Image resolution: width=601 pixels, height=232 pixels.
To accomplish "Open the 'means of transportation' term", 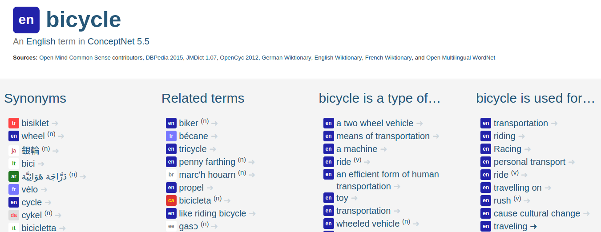I will [x=383, y=136].
